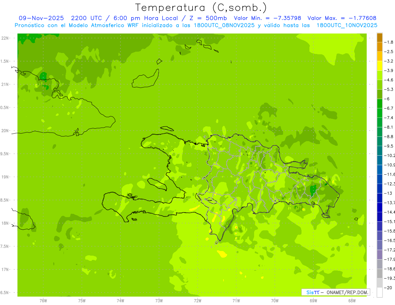Viewport: 395px width, 305px height.
Task: Click the white swatch below -20
Action: (380, 292)
